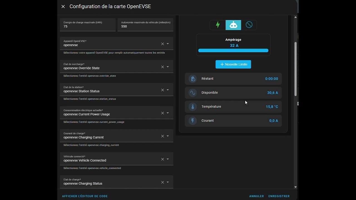Open the Appareil OpenEVSE dropdown
The height and width of the screenshot is (200, 356).
[x=168, y=44]
